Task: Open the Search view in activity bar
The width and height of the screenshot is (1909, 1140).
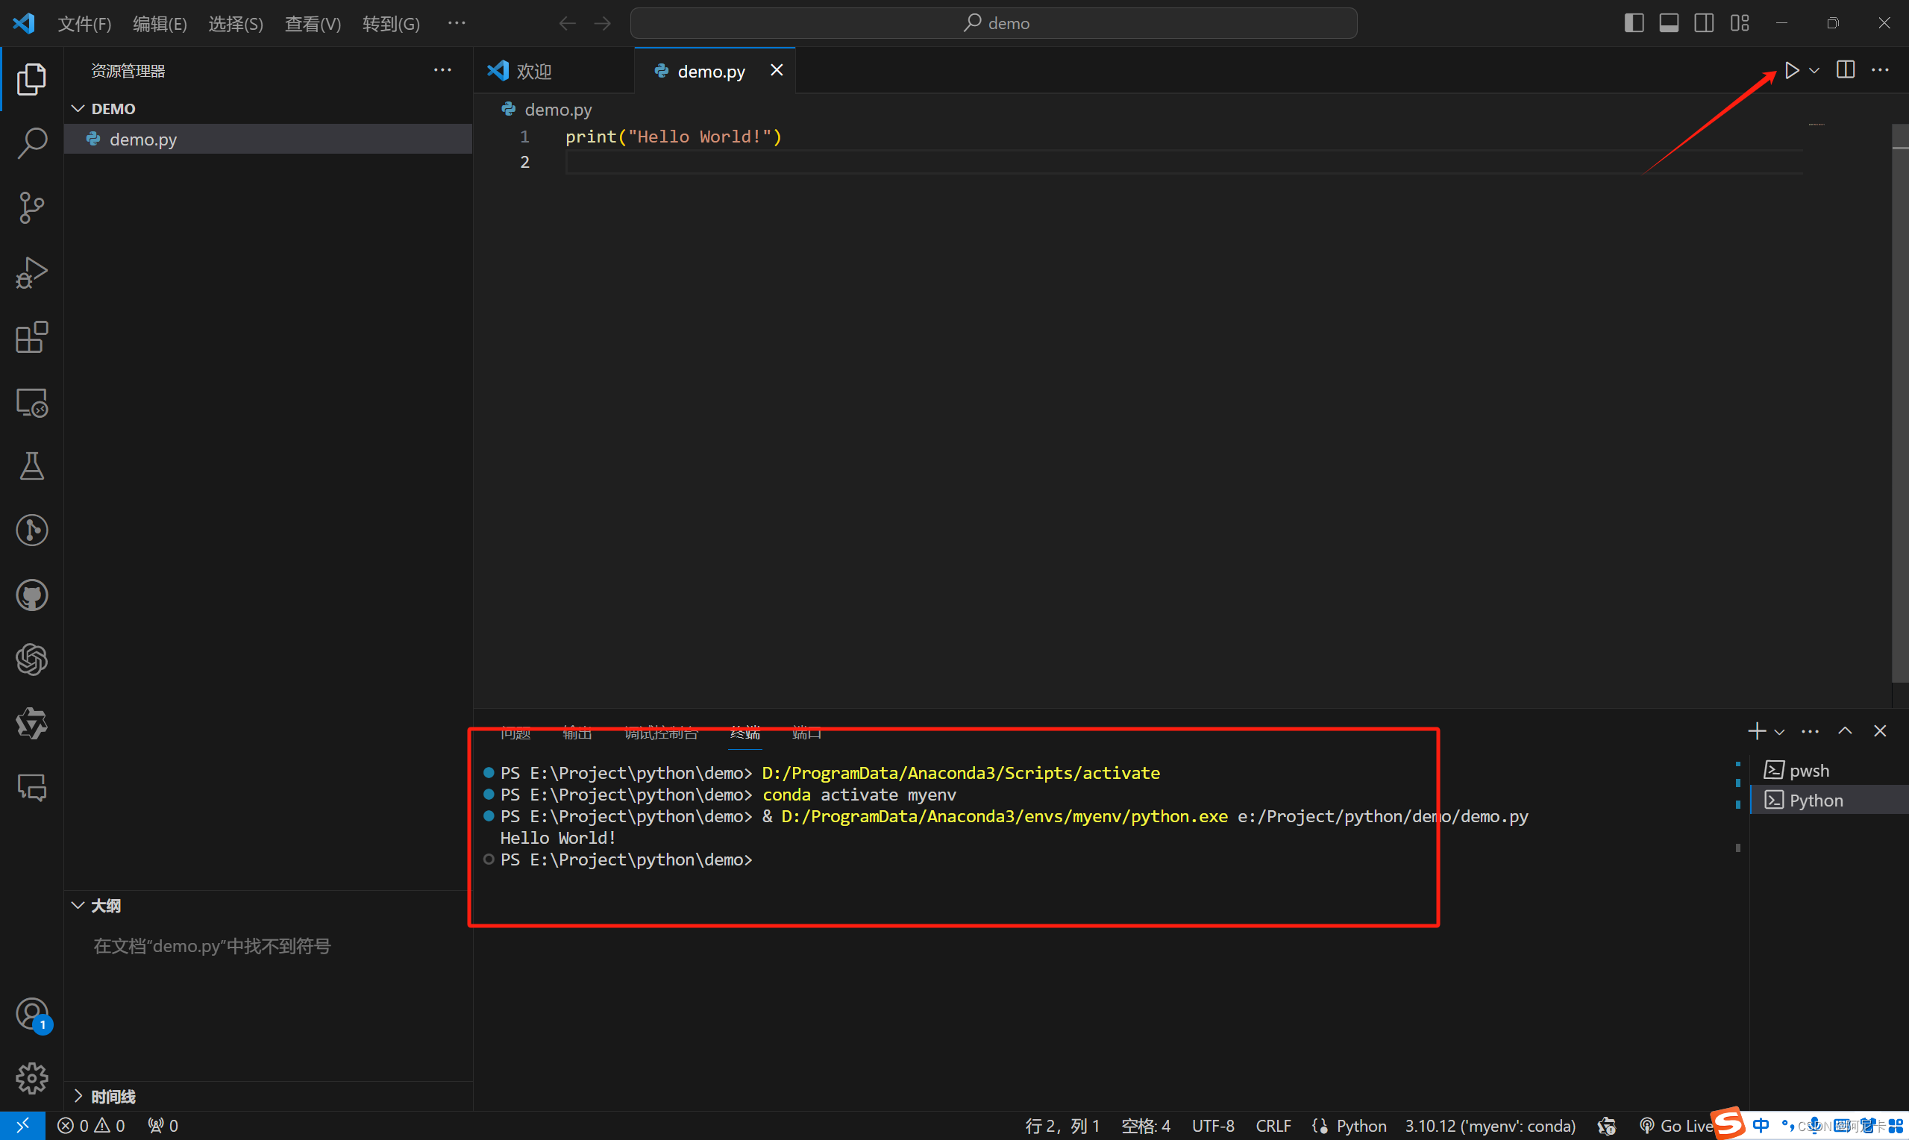Action: 31,144
